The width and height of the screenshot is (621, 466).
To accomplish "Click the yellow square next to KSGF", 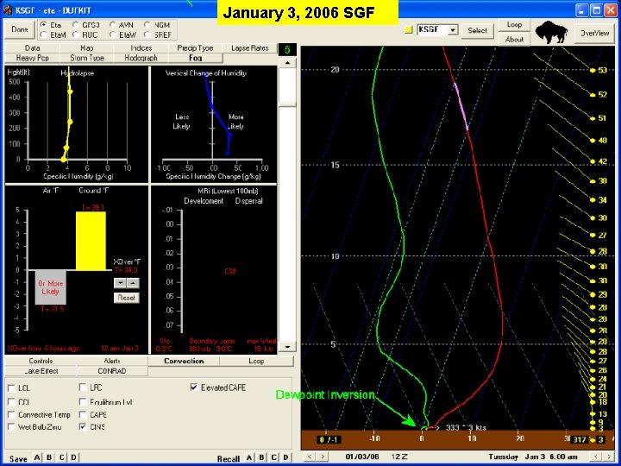I will (408, 29).
